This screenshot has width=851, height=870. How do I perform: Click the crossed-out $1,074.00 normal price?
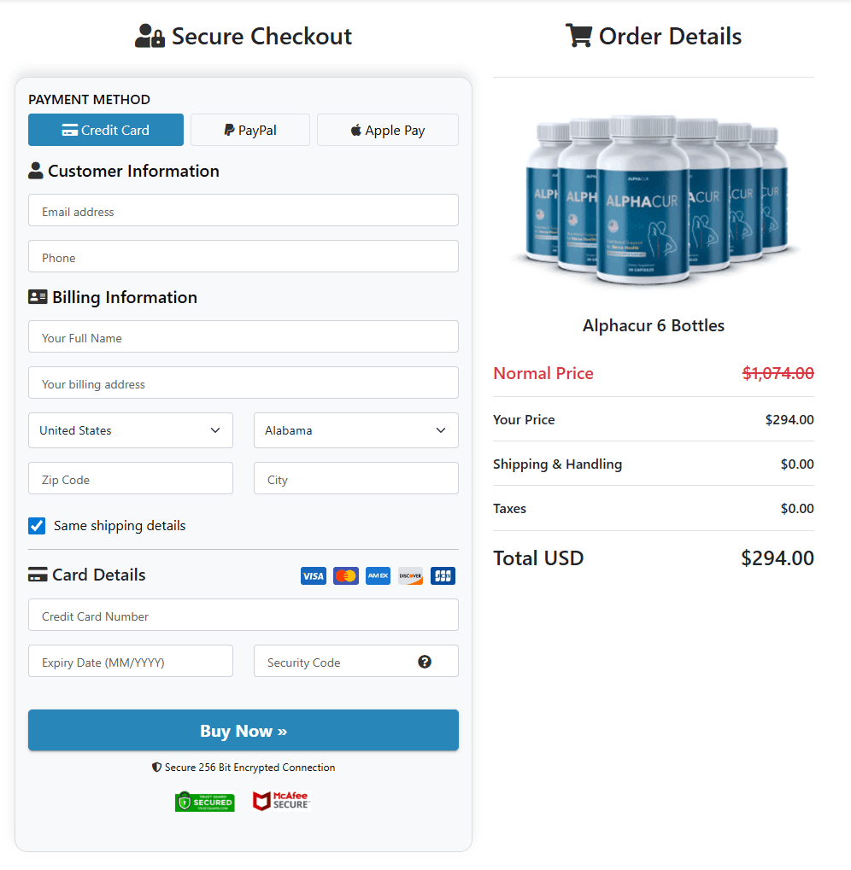(778, 373)
